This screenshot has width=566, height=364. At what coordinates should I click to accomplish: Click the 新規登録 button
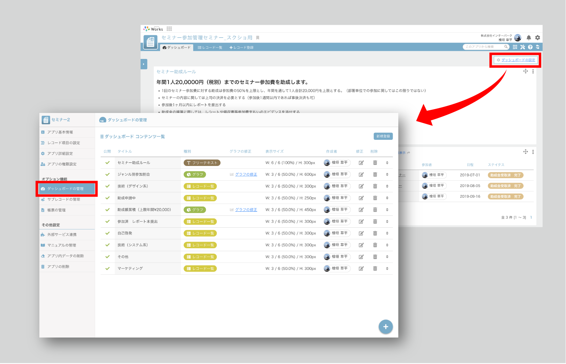click(383, 136)
